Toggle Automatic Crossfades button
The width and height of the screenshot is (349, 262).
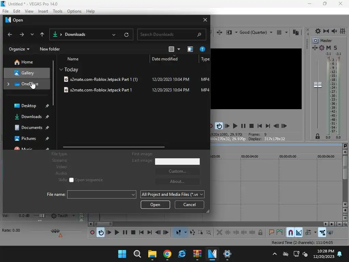click(299, 233)
